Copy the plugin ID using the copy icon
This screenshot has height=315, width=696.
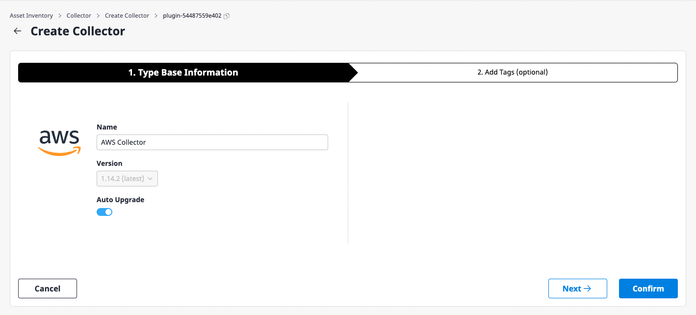(x=227, y=16)
